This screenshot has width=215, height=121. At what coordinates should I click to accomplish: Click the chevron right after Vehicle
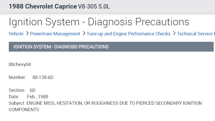click(26, 34)
